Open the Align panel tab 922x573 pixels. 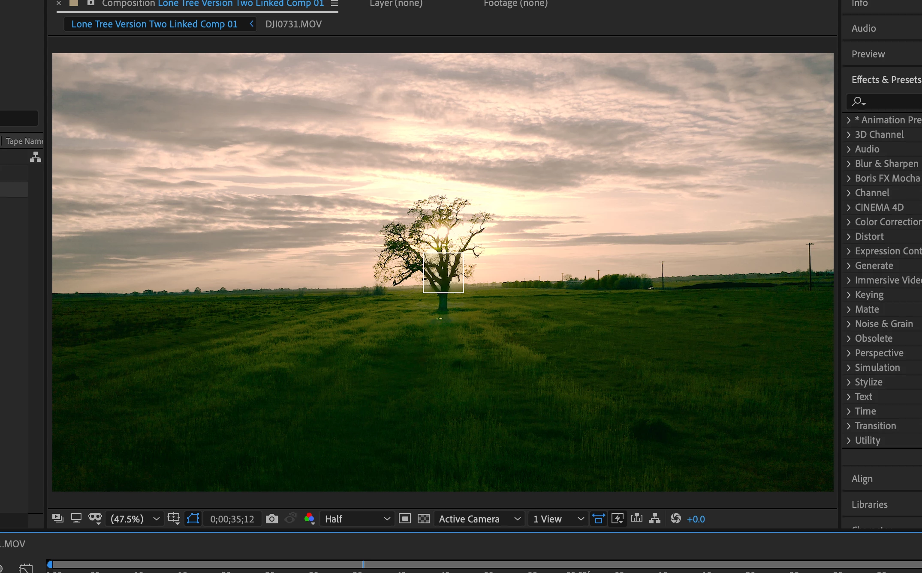click(862, 479)
